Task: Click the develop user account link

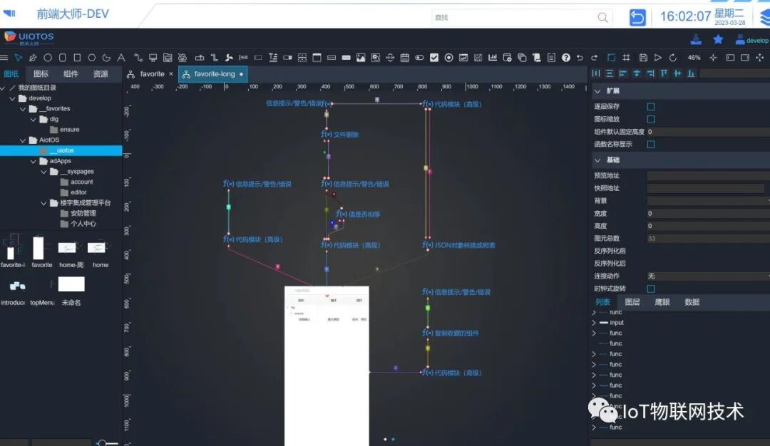Action: pos(752,40)
